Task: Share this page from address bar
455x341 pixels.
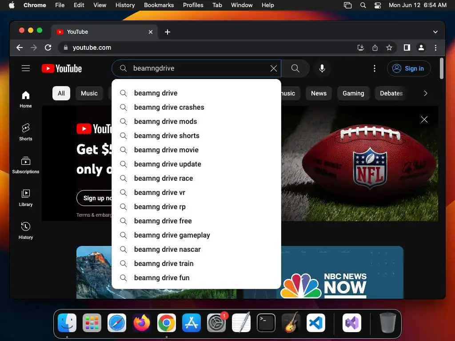Action: [375, 48]
